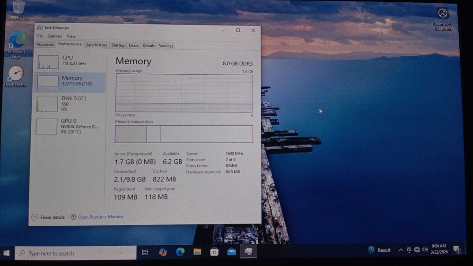Open the Mail app from the taskbar

tap(231, 251)
